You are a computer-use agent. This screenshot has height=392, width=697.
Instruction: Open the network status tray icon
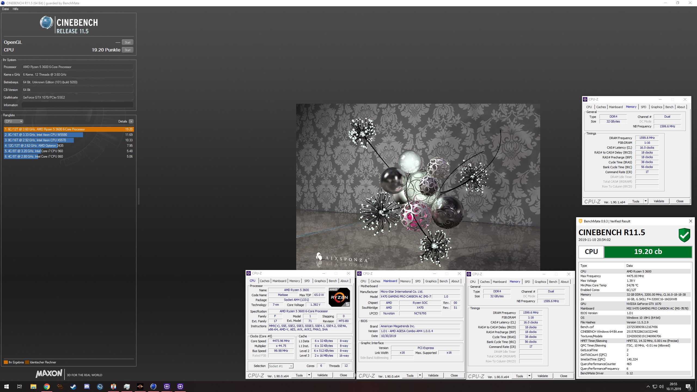click(x=655, y=387)
